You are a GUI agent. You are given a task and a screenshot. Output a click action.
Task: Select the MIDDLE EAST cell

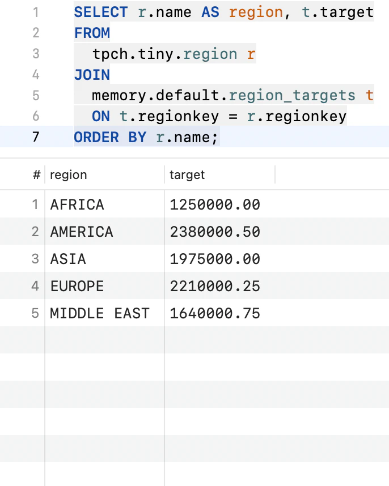104,313
